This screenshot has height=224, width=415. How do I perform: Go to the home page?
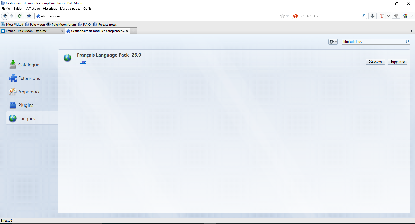[29, 16]
